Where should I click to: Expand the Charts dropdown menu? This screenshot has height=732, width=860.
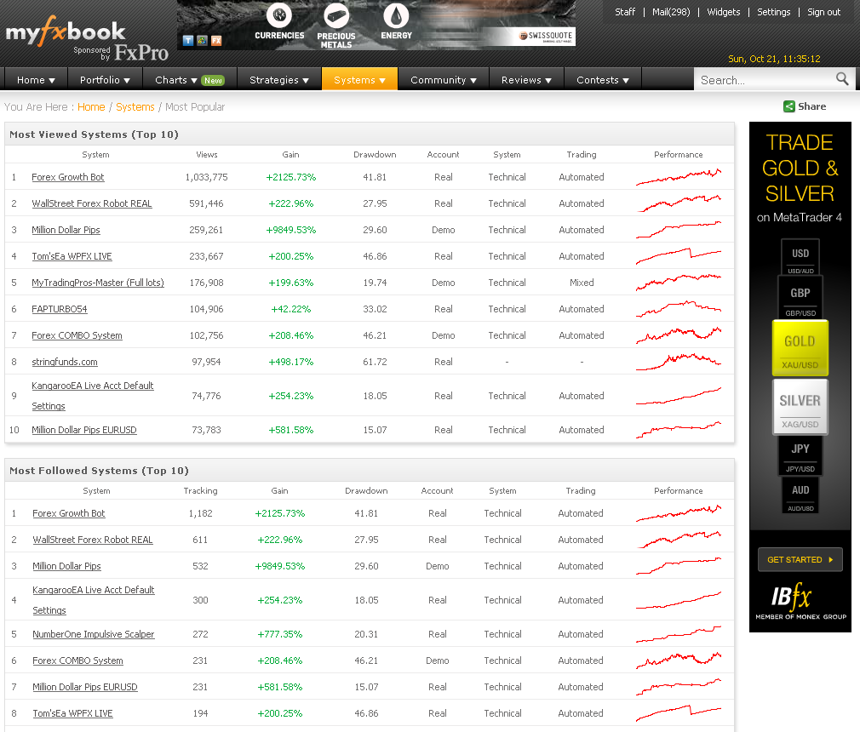click(189, 80)
